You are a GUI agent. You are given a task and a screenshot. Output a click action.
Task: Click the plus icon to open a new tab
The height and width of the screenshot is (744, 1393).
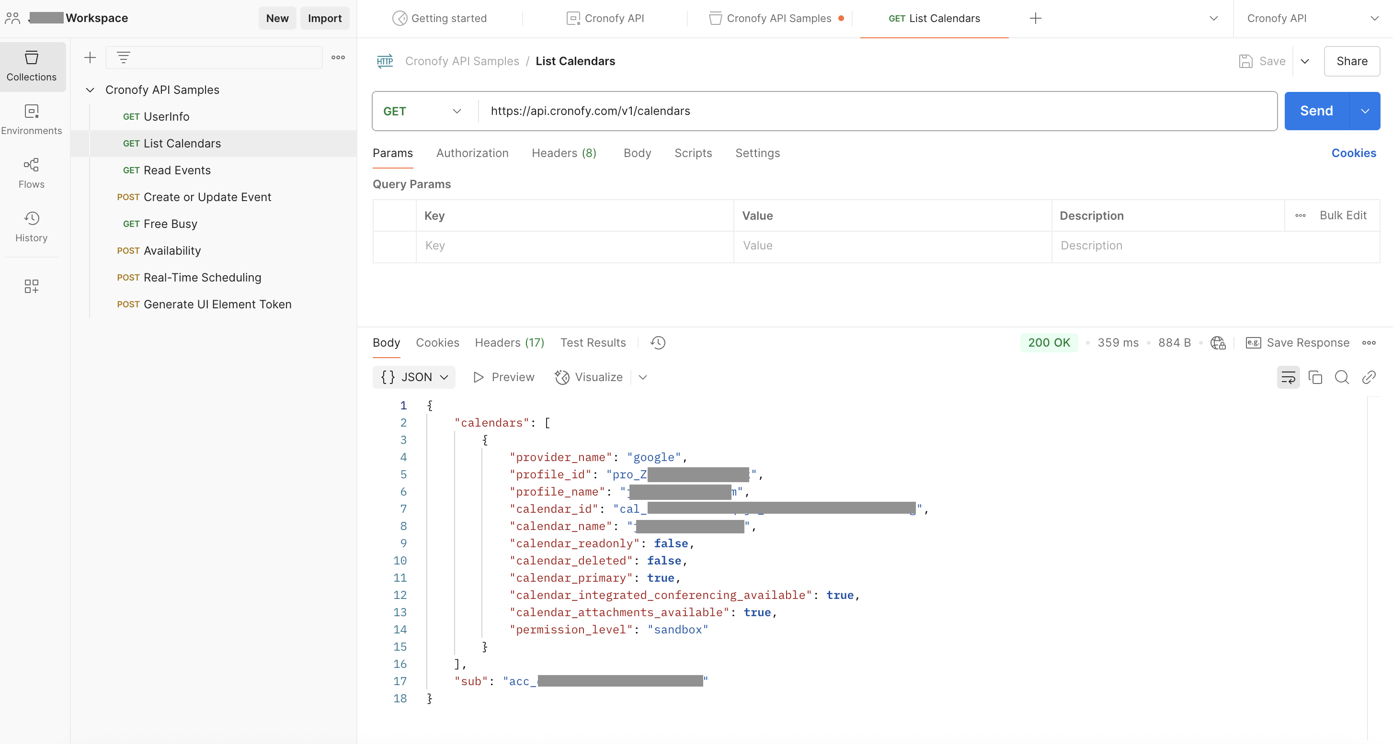tap(1036, 18)
